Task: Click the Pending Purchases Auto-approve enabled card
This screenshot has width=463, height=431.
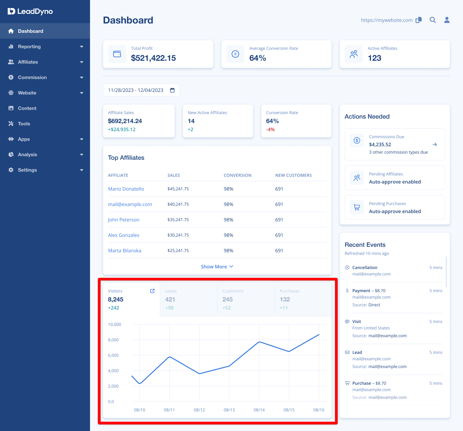Action: (395, 207)
